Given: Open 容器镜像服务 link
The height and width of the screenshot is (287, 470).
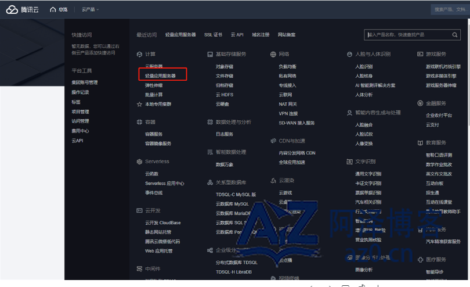Looking at the screenshot, I should 158,143.
